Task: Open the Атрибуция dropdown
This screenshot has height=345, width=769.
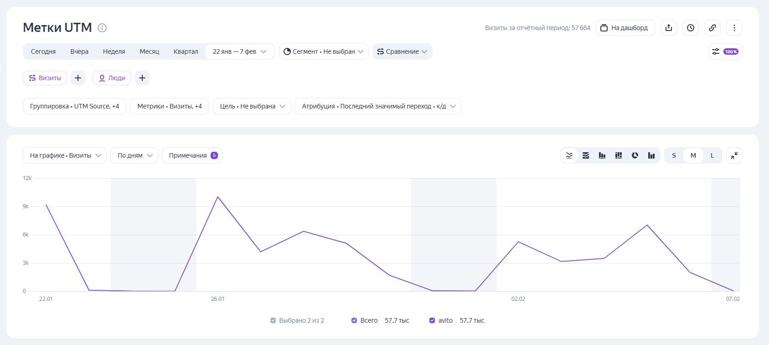Action: click(378, 106)
